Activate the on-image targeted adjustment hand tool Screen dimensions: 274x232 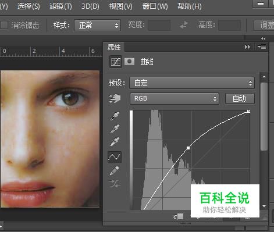click(115, 98)
